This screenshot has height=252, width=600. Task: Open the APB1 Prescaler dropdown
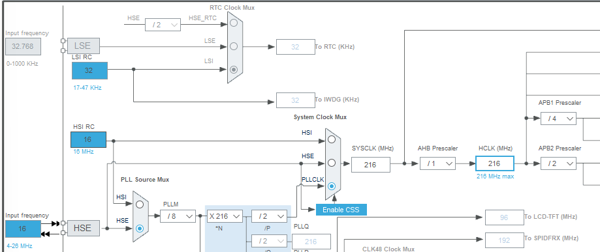(558, 119)
